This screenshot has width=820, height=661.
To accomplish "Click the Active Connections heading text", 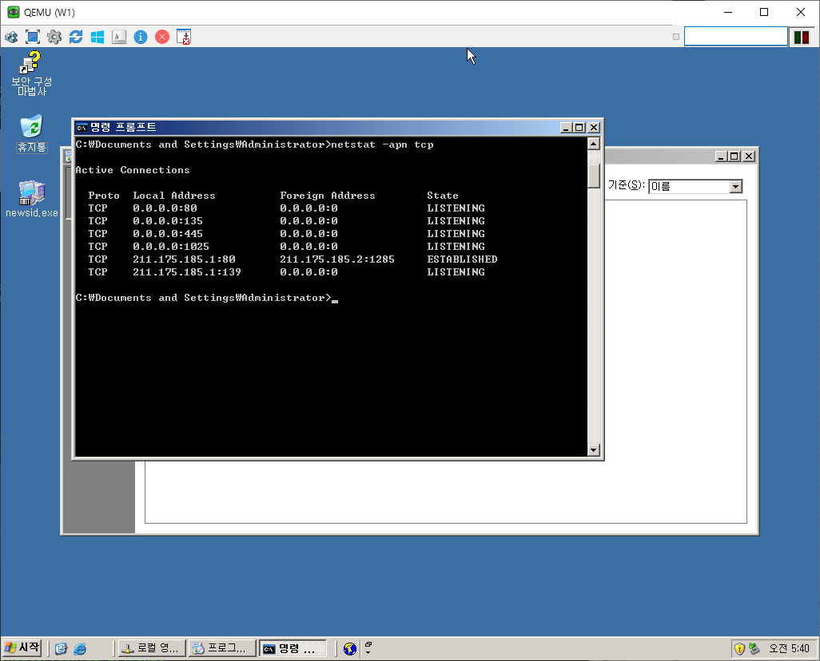I will point(133,170).
